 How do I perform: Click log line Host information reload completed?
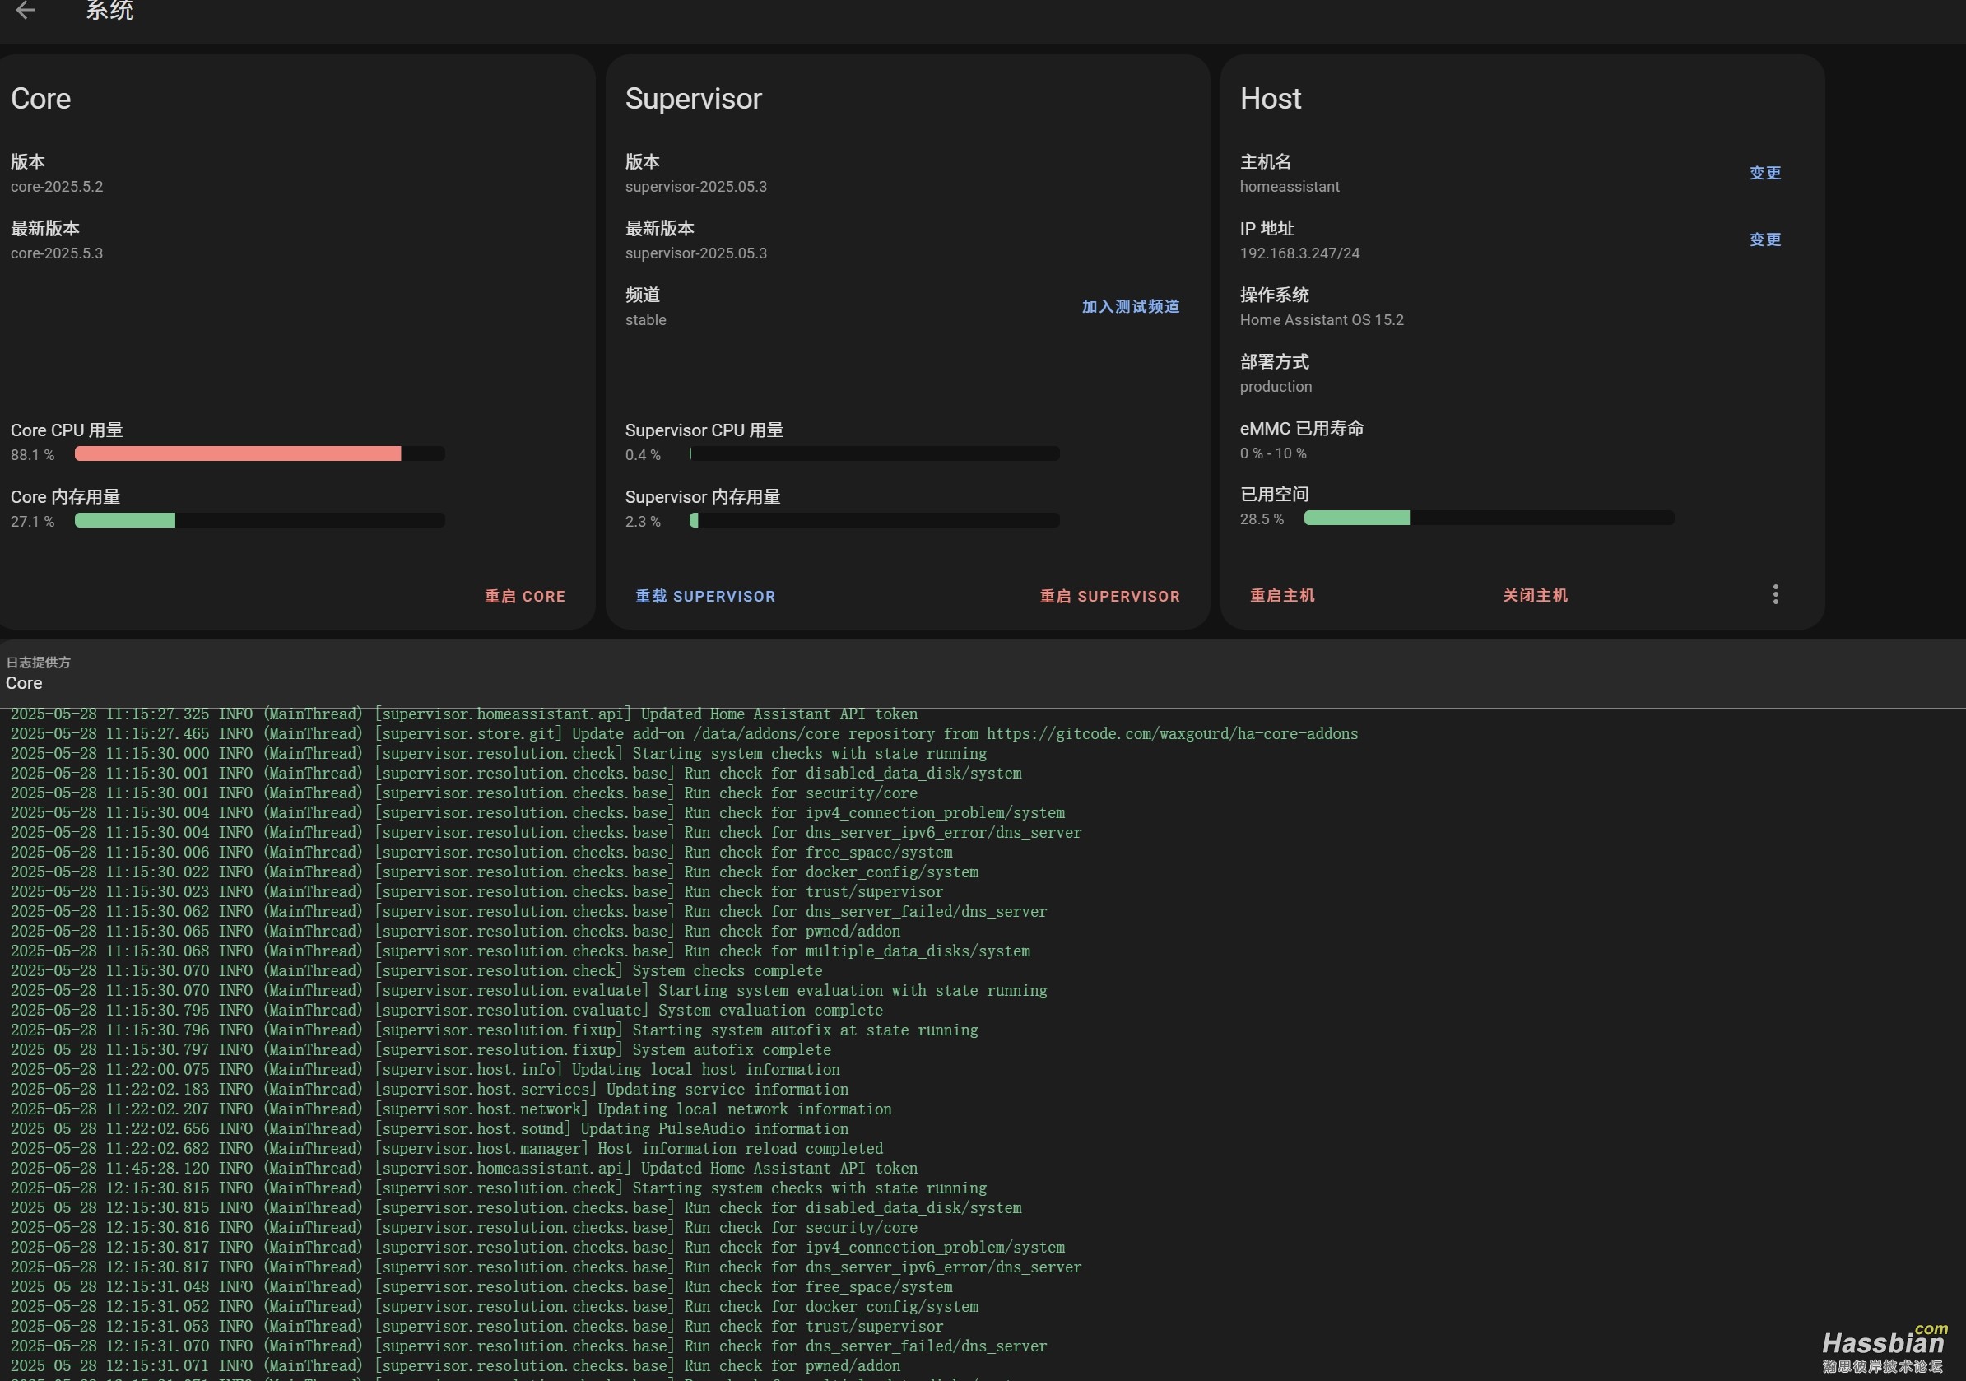click(446, 1148)
